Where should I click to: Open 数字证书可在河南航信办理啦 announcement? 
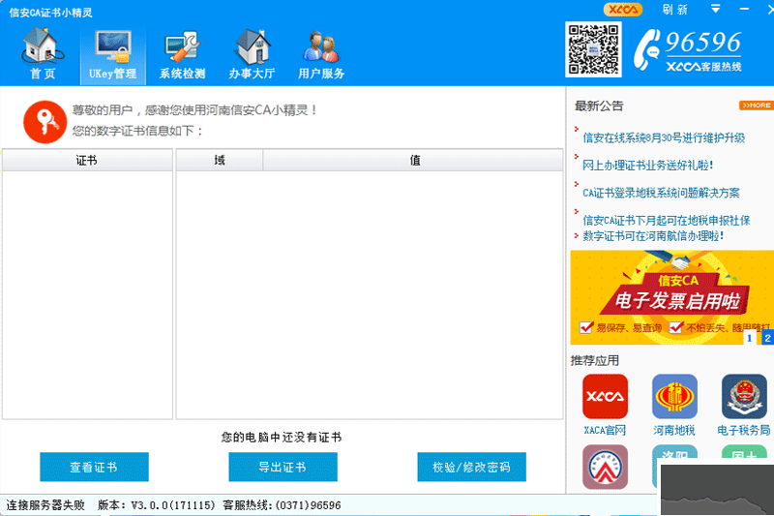point(653,236)
